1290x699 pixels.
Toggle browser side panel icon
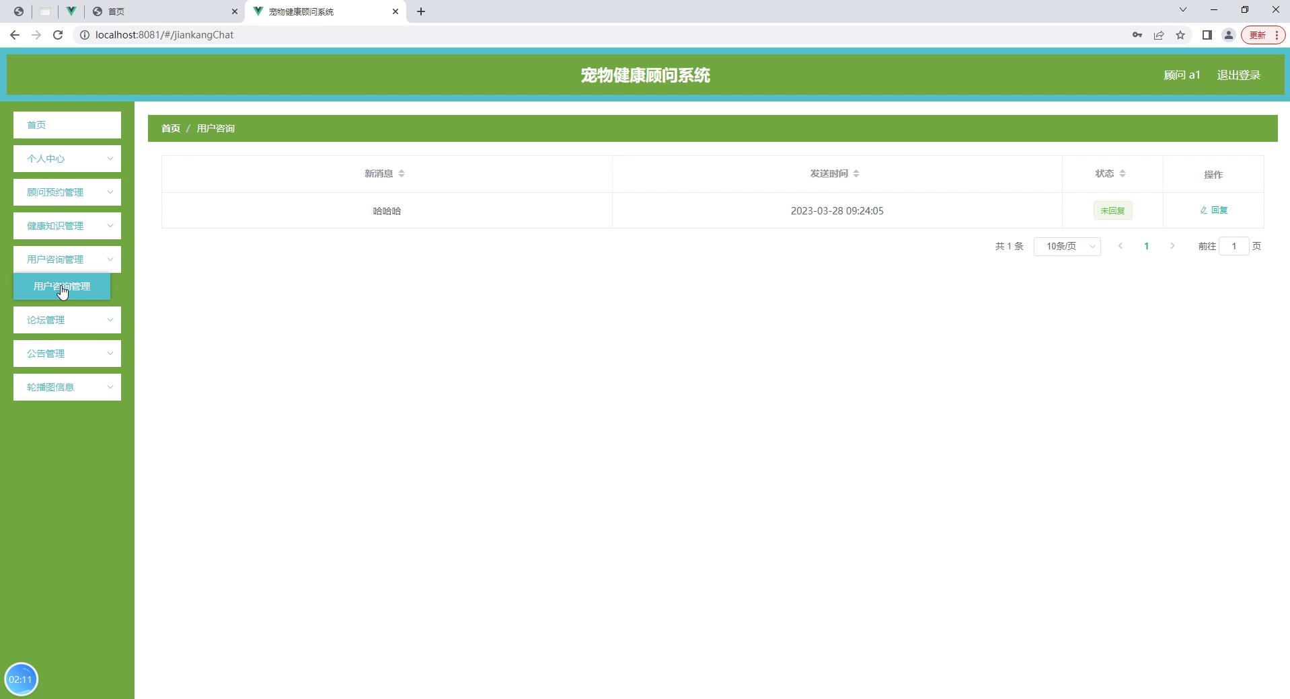pyautogui.click(x=1207, y=35)
